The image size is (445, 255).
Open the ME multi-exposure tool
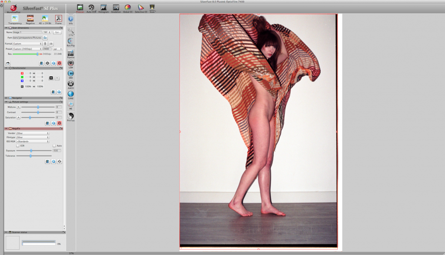71,105
